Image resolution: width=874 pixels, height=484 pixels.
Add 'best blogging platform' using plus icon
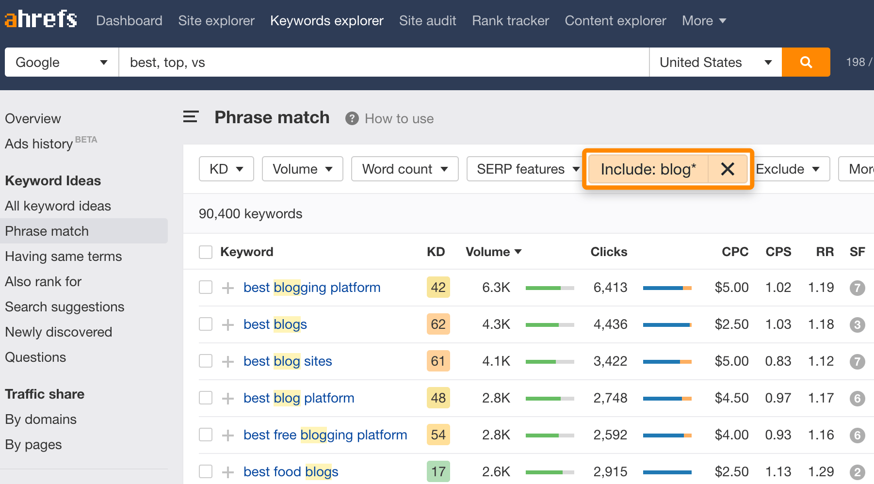[228, 288]
